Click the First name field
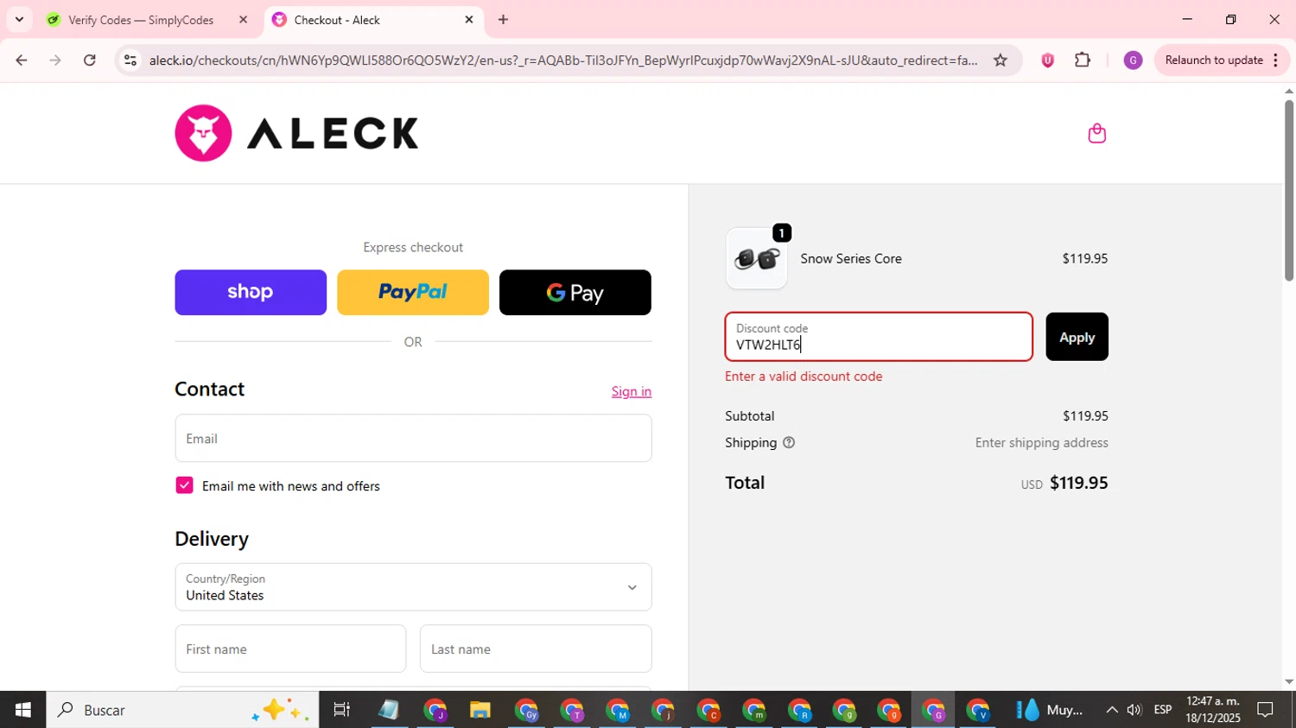This screenshot has width=1296, height=728. click(x=290, y=649)
